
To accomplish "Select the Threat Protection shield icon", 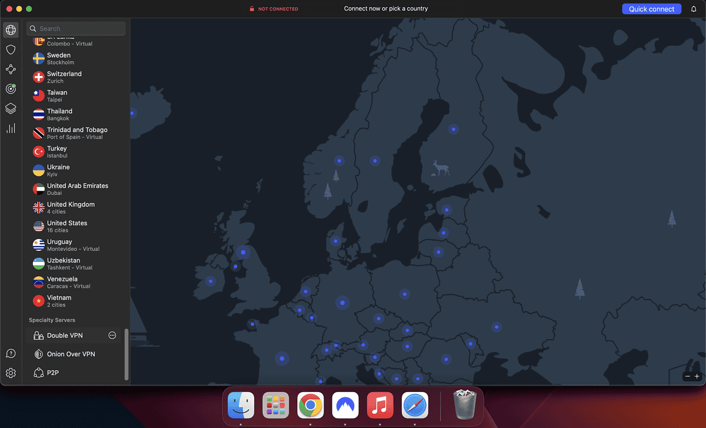I will point(11,49).
